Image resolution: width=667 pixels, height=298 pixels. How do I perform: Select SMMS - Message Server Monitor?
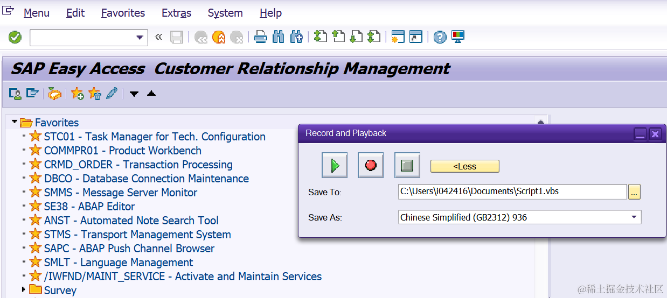(x=121, y=193)
